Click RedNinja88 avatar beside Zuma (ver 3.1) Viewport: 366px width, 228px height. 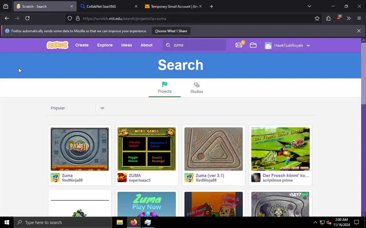189,178
